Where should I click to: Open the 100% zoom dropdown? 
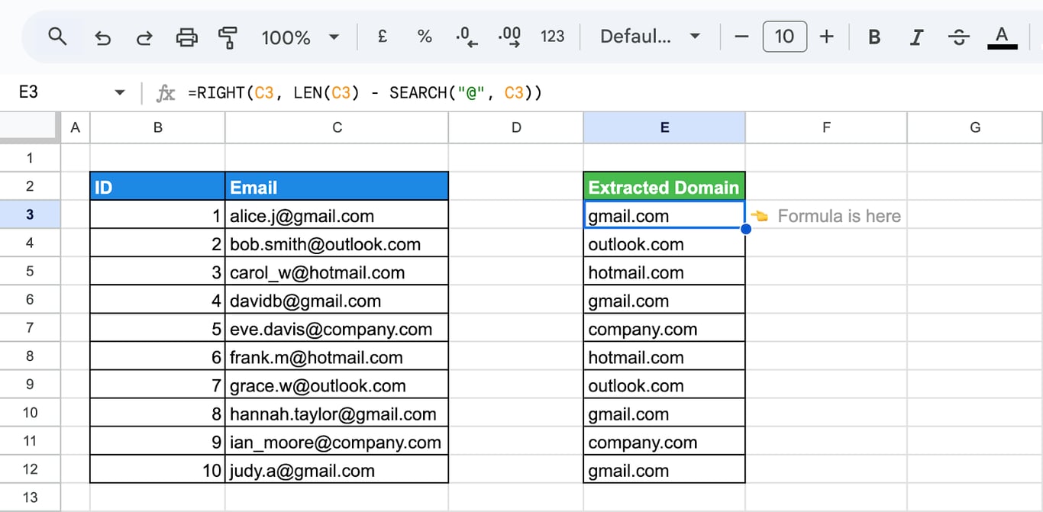pos(300,37)
